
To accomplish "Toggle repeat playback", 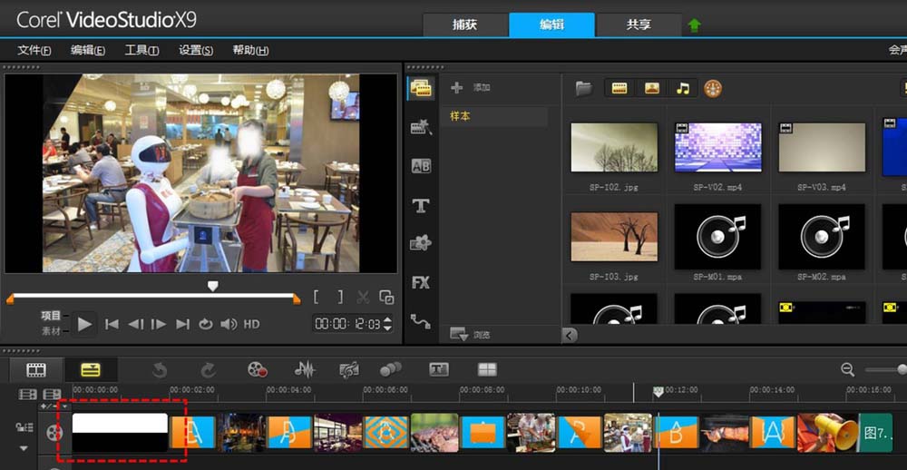I will (x=206, y=324).
